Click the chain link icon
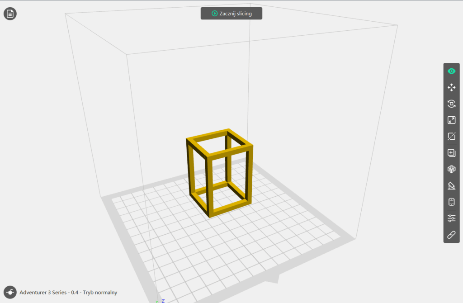Viewport: 463px width, 303px height. (x=451, y=235)
